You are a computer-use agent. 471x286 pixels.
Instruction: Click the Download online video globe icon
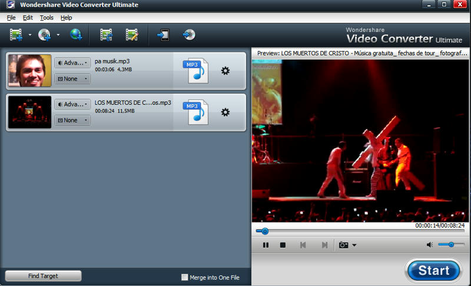[77, 35]
